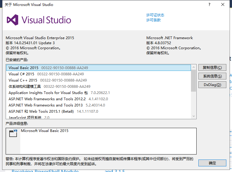Click Microsoft Visual Basic 2015 detail text

point(45,131)
